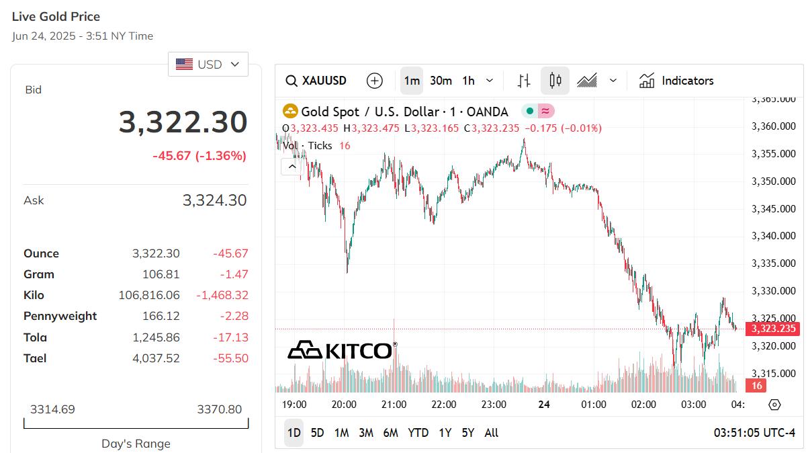Screen dimensions: 808x453
Task: Switch to 30m interval
Action: pos(441,81)
